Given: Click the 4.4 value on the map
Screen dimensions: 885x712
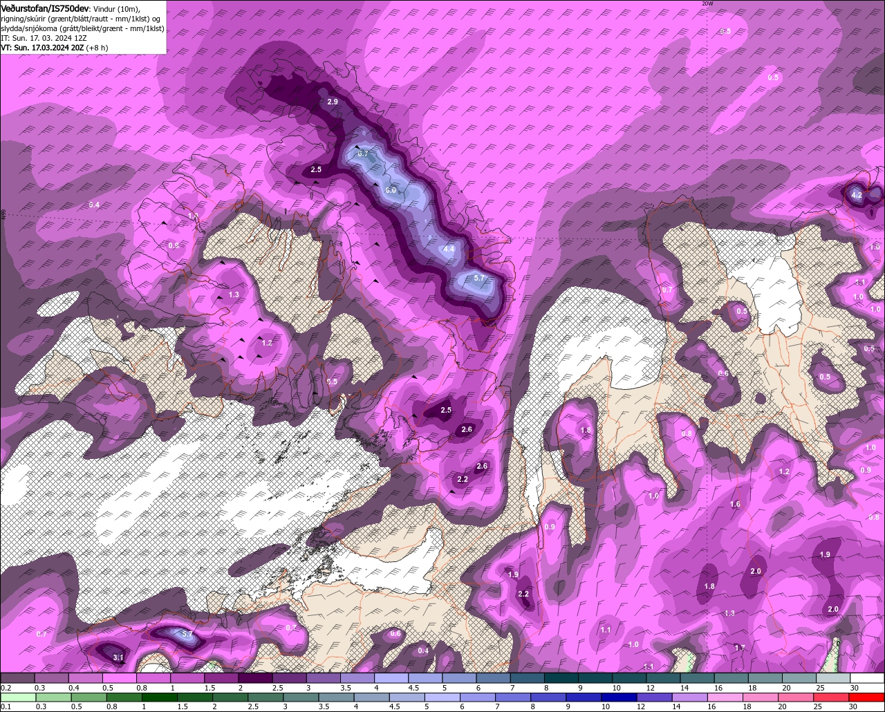Looking at the screenshot, I should pyautogui.click(x=449, y=249).
